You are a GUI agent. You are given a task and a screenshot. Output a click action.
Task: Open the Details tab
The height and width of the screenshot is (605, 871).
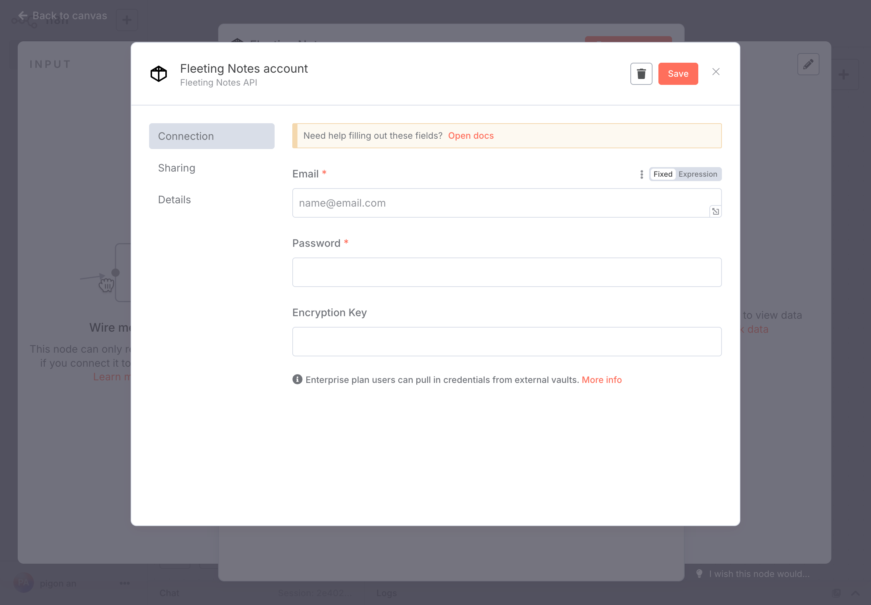[175, 200]
